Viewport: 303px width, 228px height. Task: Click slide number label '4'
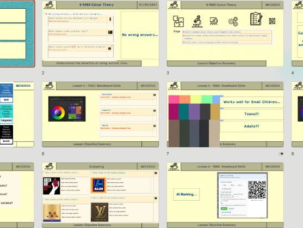(293, 73)
